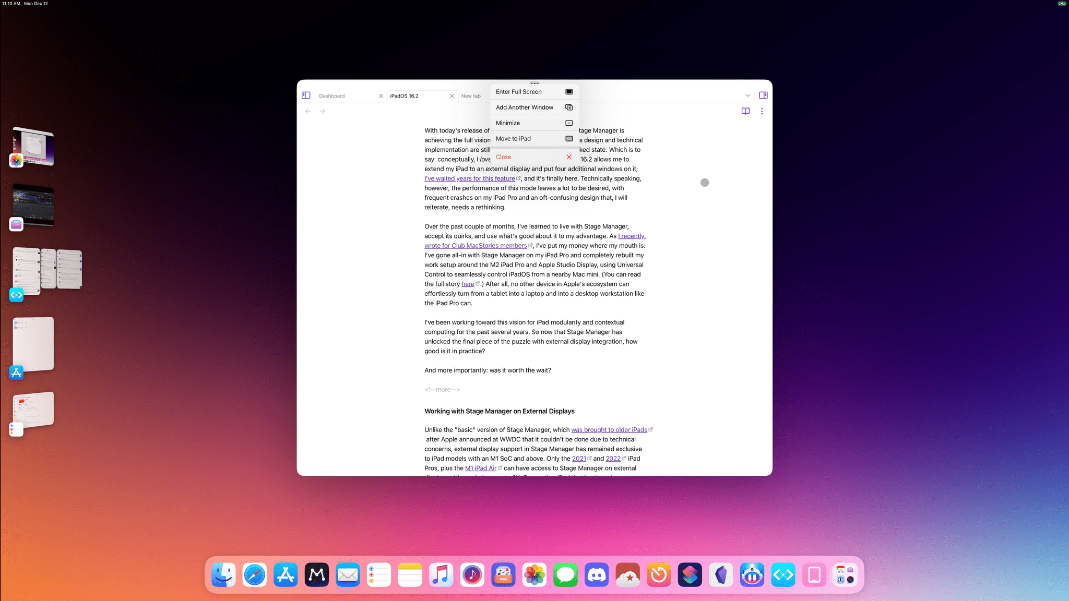Select Move to iPad
The width and height of the screenshot is (1069, 601).
[x=534, y=139]
